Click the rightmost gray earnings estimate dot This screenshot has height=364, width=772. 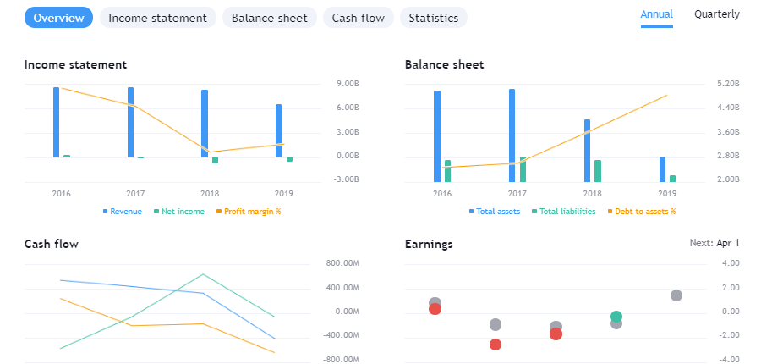tap(676, 295)
